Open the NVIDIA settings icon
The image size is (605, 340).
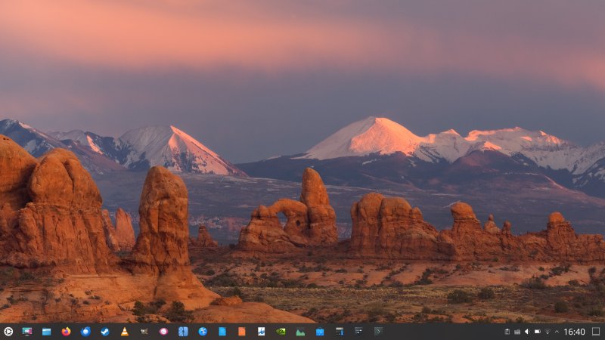point(281,331)
